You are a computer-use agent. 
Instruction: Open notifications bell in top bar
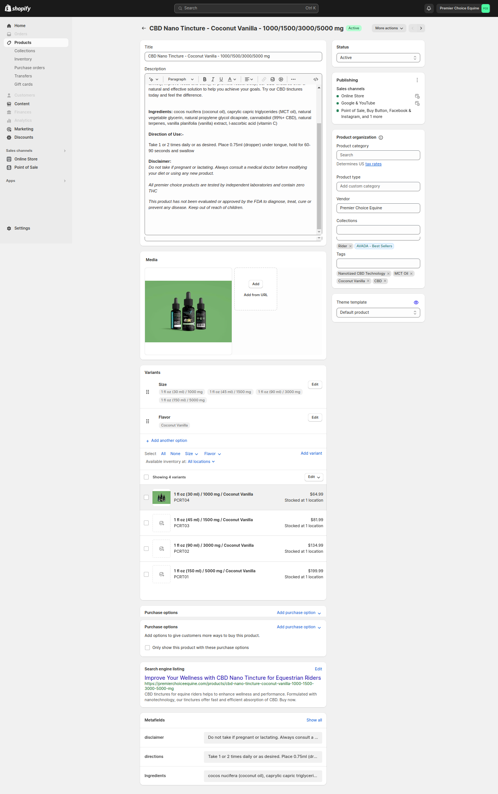[x=429, y=8]
